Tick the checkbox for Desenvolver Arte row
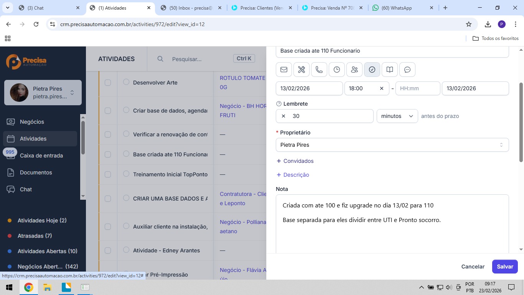The width and height of the screenshot is (524, 295). (x=108, y=83)
